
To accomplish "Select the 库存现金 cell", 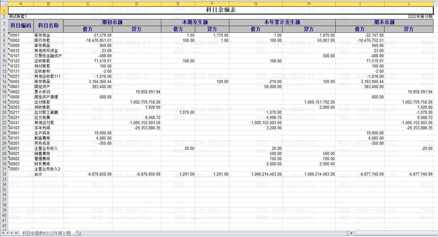I will pos(49,35).
